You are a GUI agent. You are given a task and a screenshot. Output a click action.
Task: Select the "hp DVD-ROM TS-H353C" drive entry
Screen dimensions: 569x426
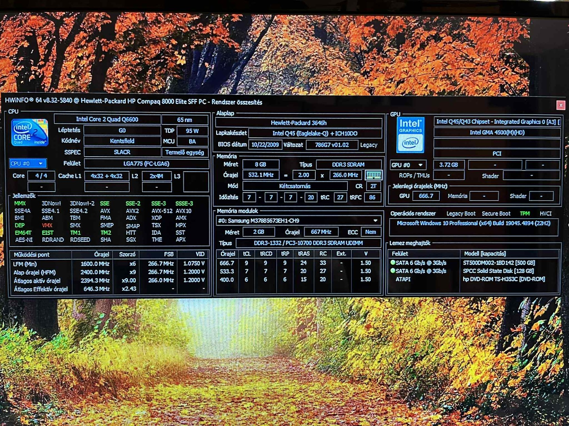[504, 279]
